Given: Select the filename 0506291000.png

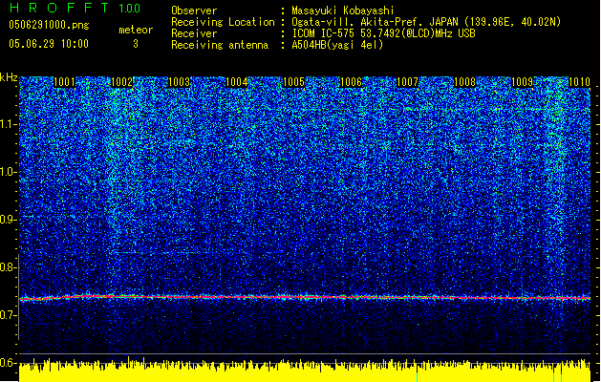Looking at the screenshot, I should (49, 25).
